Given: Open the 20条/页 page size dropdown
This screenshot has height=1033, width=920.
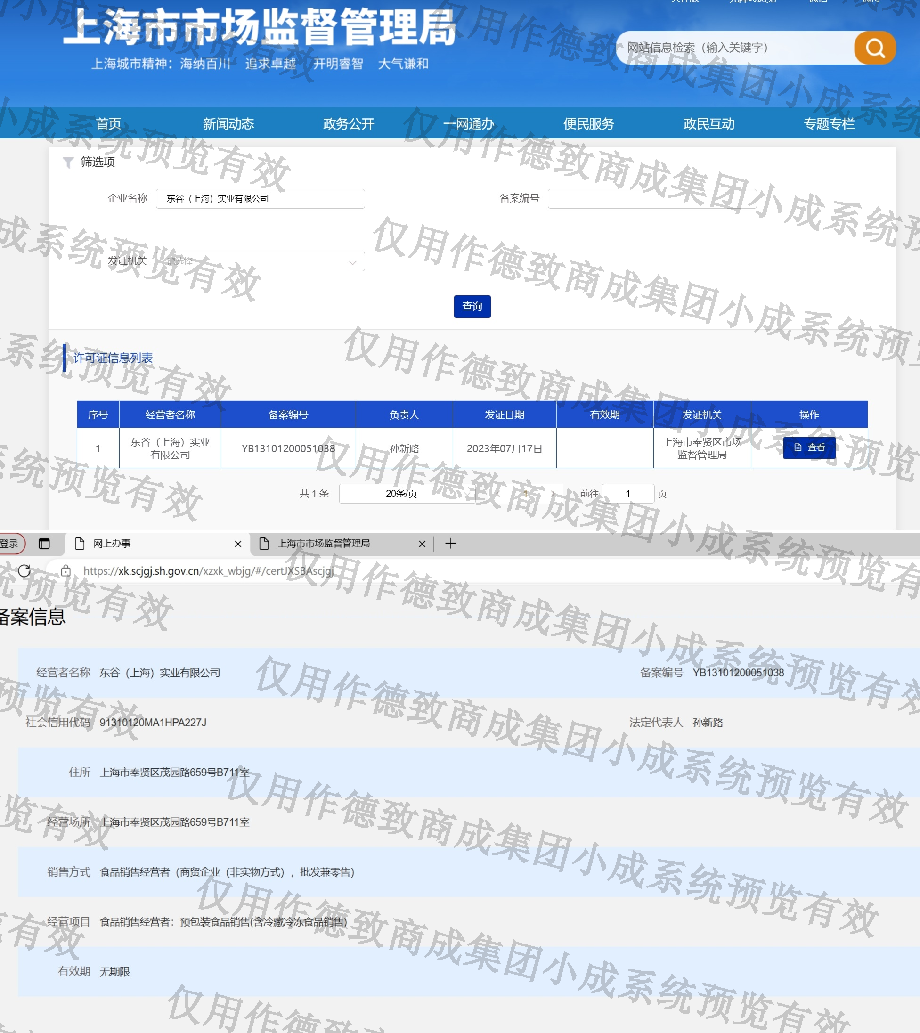Looking at the screenshot, I should [407, 493].
